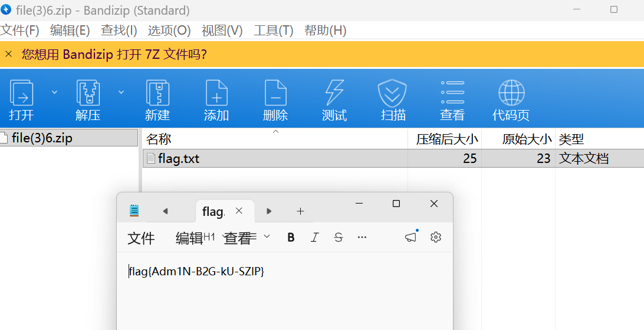The width and height of the screenshot is (644, 330).
Task: Maximize the Notepad window
Action: coord(396,204)
